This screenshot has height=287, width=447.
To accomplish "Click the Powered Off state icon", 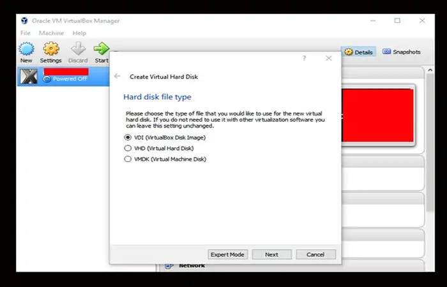I will pyautogui.click(x=47, y=79).
